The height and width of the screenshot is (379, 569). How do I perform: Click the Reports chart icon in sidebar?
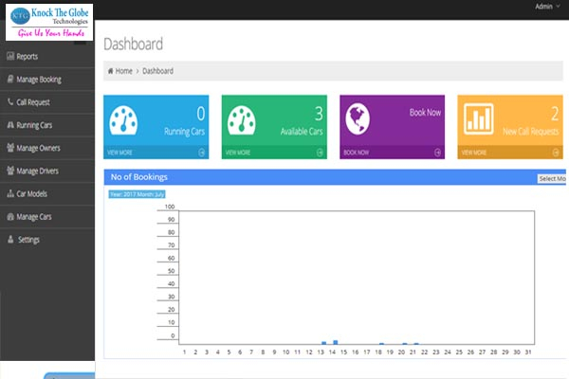(10, 56)
